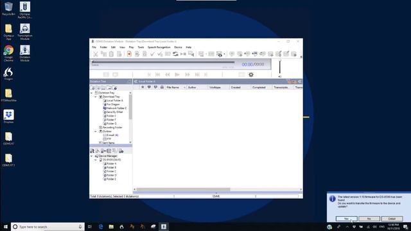Open the Tools menu

(141, 47)
